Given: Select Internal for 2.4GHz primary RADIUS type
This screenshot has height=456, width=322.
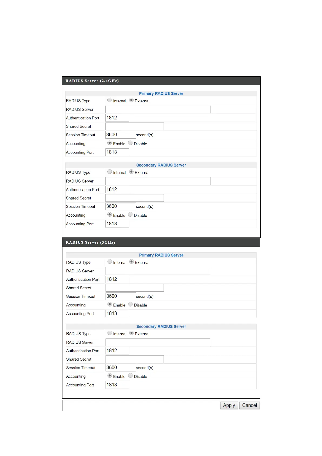Looking at the screenshot, I should 109,100.
